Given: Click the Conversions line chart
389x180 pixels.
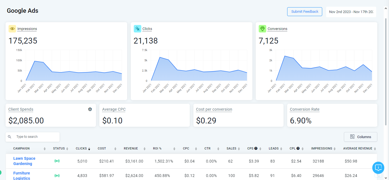Looking at the screenshot, I should click(324, 65).
